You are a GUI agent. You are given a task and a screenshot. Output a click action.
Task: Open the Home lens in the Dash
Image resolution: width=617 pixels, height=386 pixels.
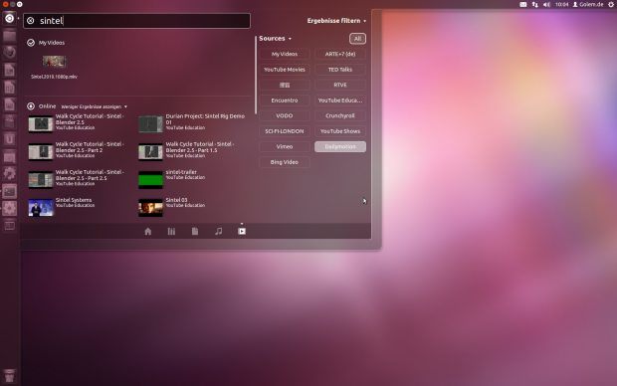click(x=148, y=232)
